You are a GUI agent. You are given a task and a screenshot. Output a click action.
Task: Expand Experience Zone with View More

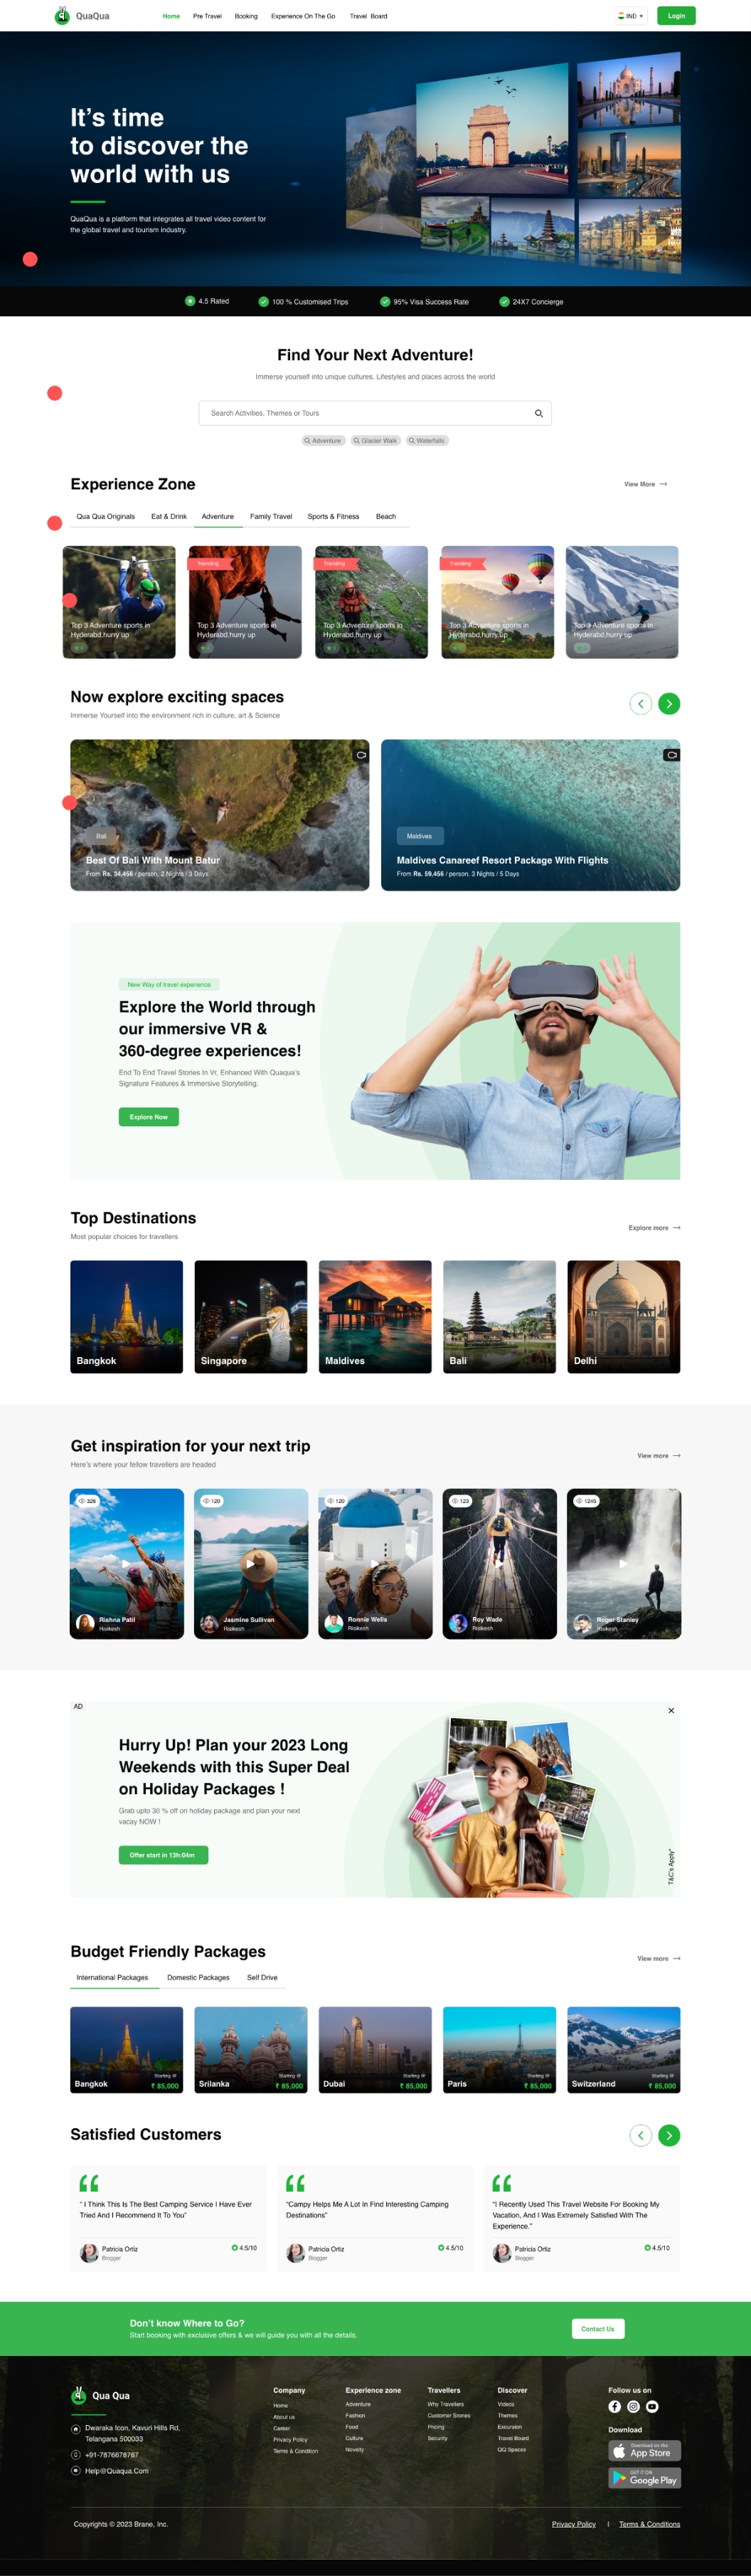pos(645,484)
